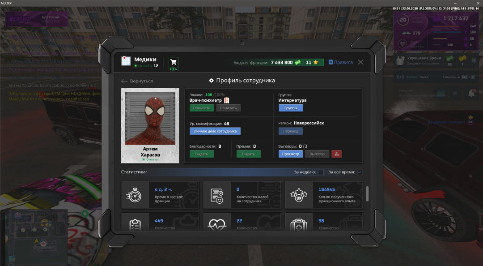Viewport: 483px width, 266px height.
Task: Click the gold star rating icon
Action: pyautogui.click(x=316, y=62)
